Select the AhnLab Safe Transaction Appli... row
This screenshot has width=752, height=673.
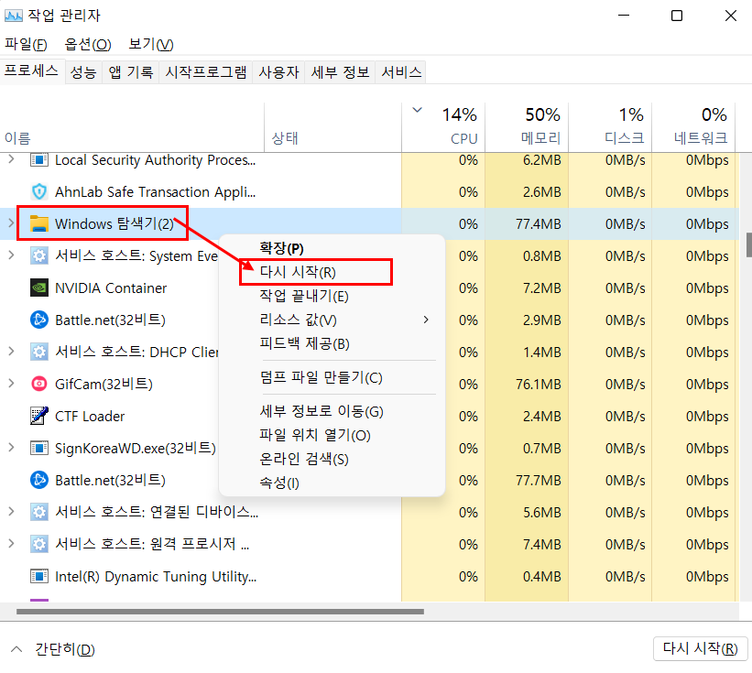[369, 191]
